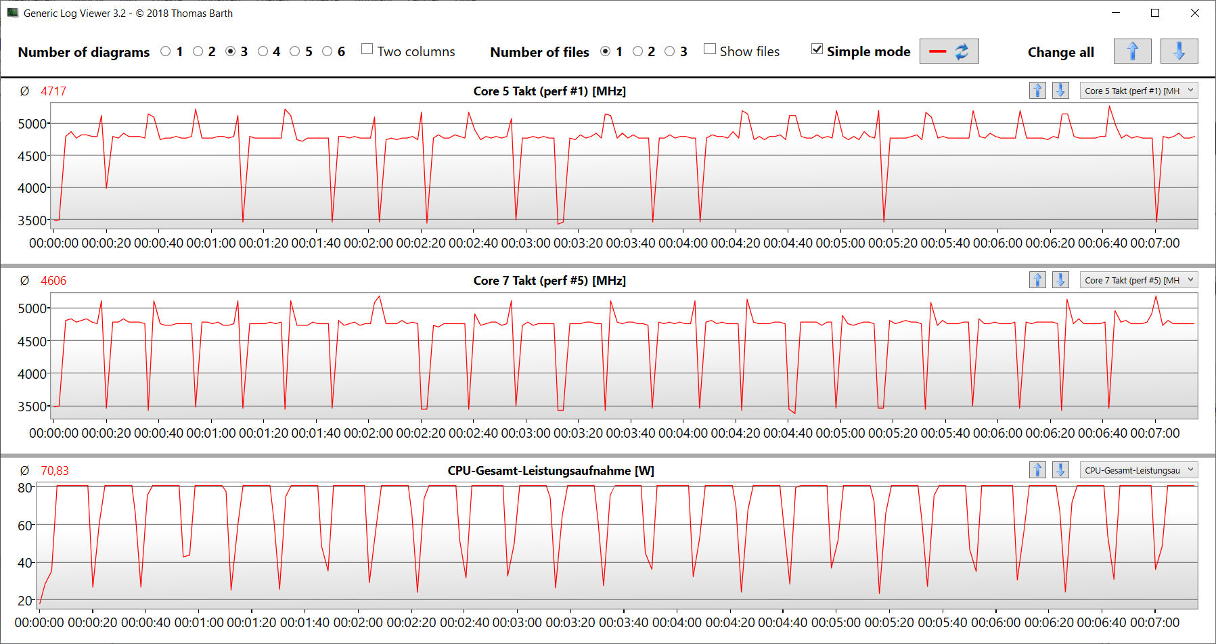1216x644 pixels.
Task: Click up arrow for Core 7 Takt diagram
Action: [1037, 280]
